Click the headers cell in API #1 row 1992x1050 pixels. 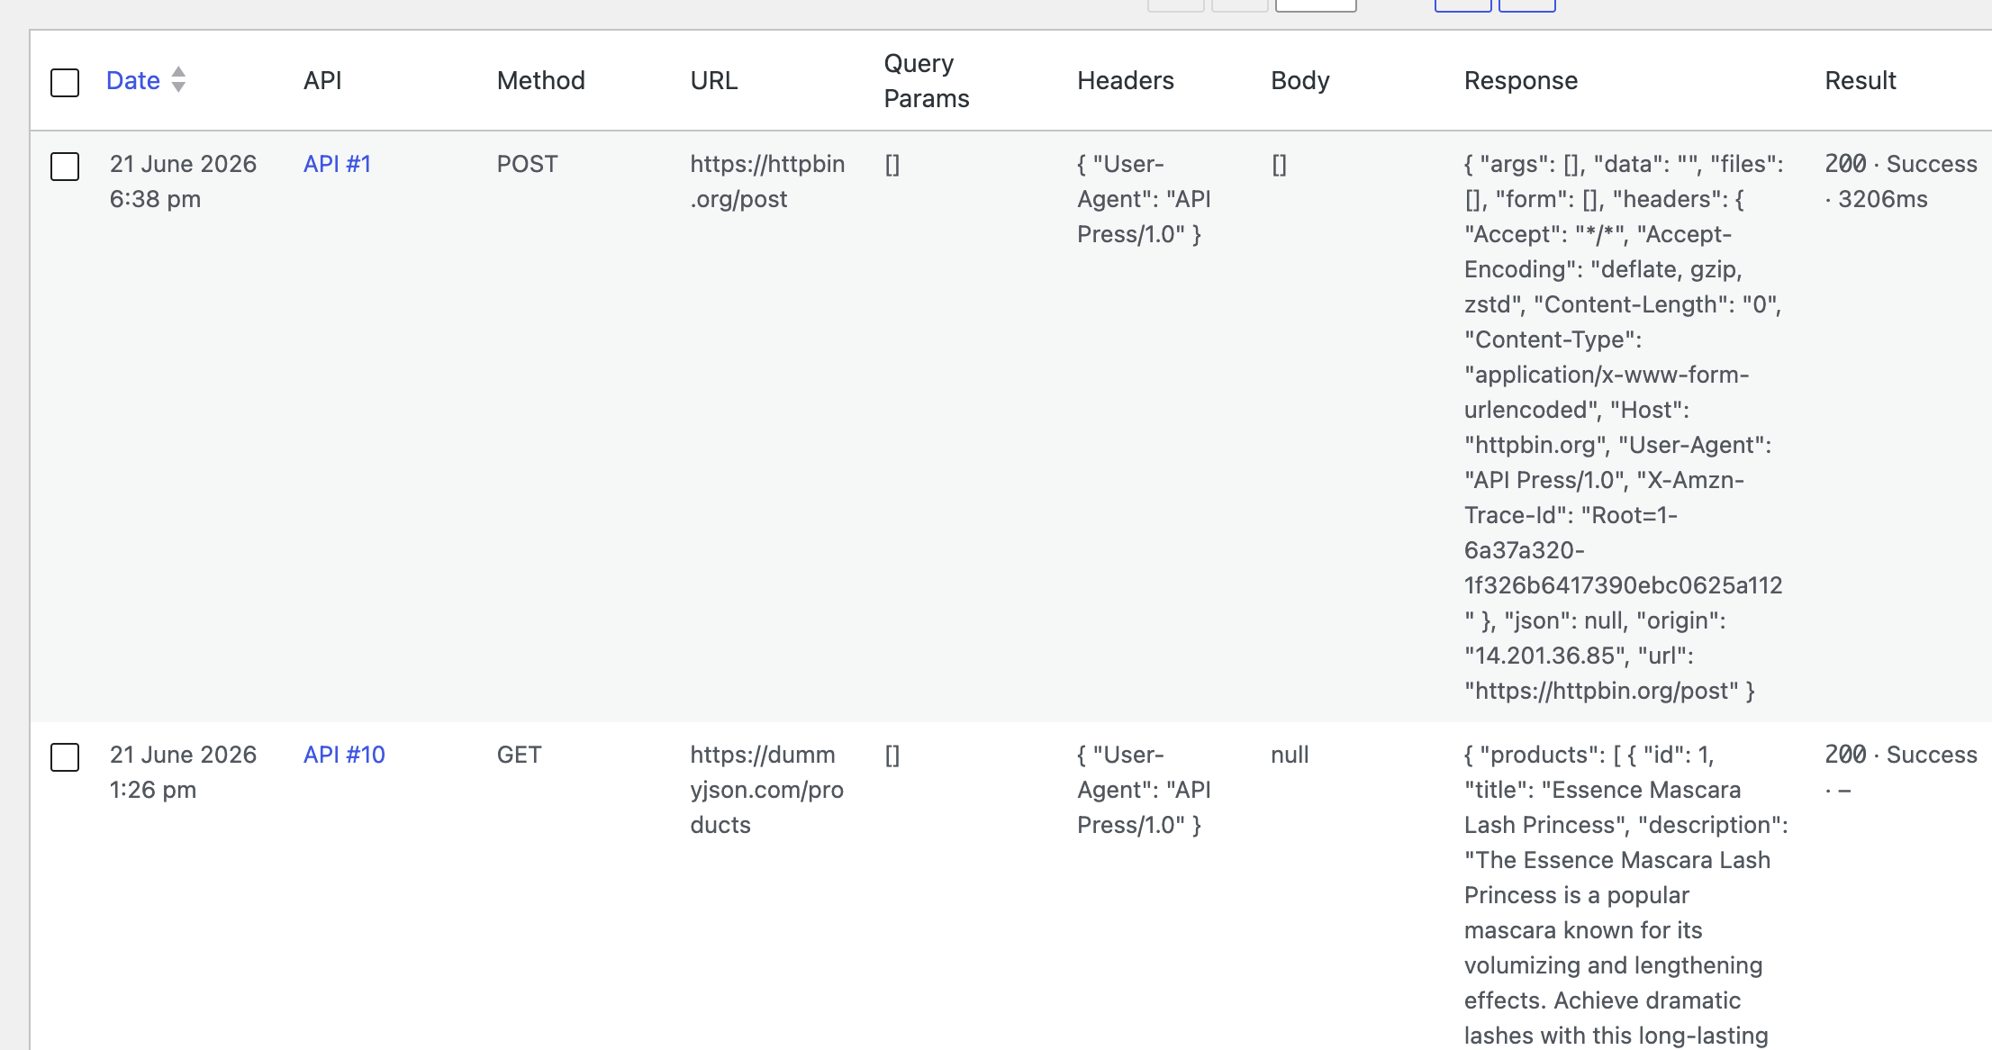pyautogui.click(x=1144, y=199)
